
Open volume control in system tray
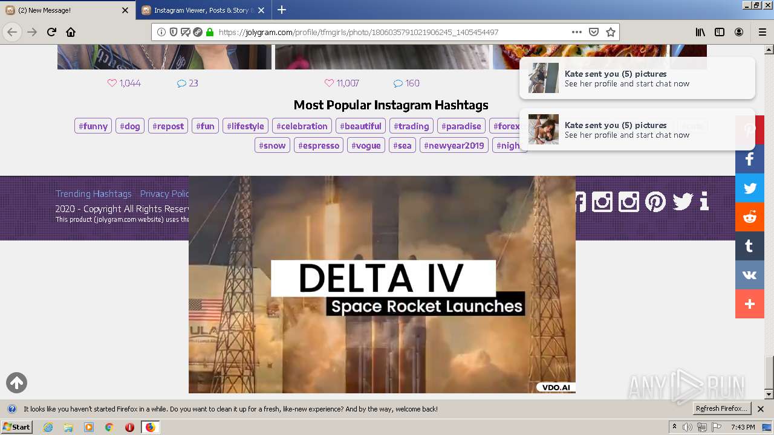[x=687, y=427]
